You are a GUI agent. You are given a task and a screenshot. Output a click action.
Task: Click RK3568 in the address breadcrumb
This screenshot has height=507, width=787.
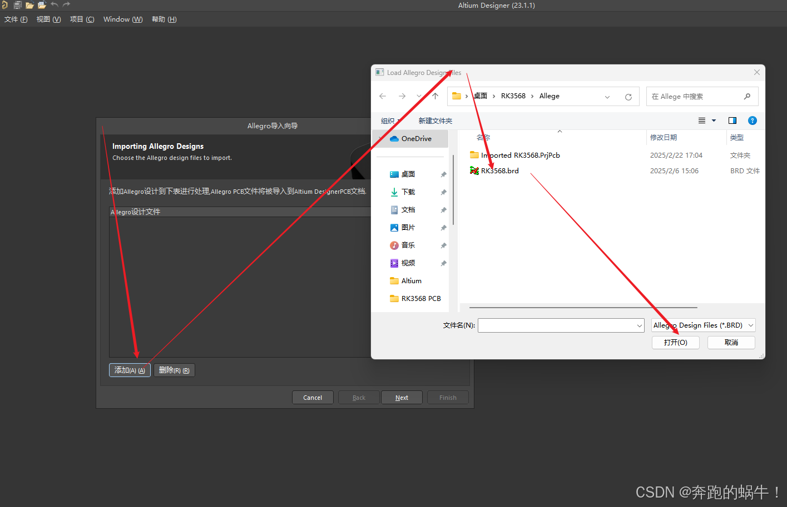[513, 96]
